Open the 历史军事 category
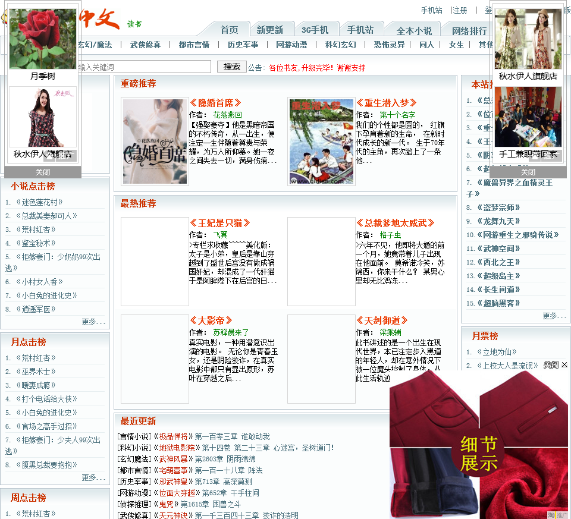This screenshot has width=571, height=519. [243, 45]
